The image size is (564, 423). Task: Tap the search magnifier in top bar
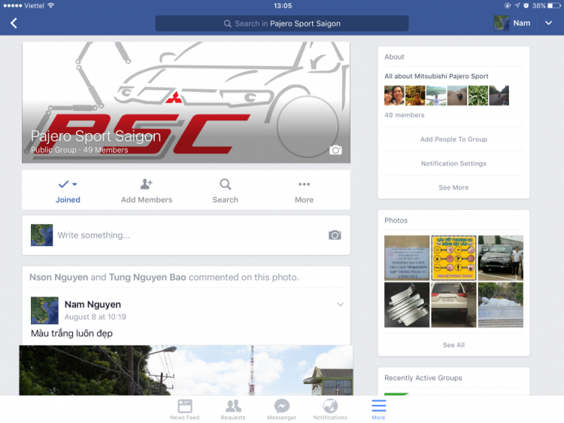pyautogui.click(x=227, y=24)
